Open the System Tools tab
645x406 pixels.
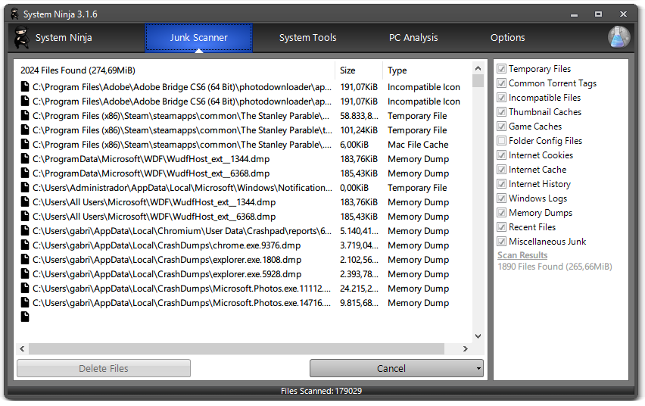(307, 38)
